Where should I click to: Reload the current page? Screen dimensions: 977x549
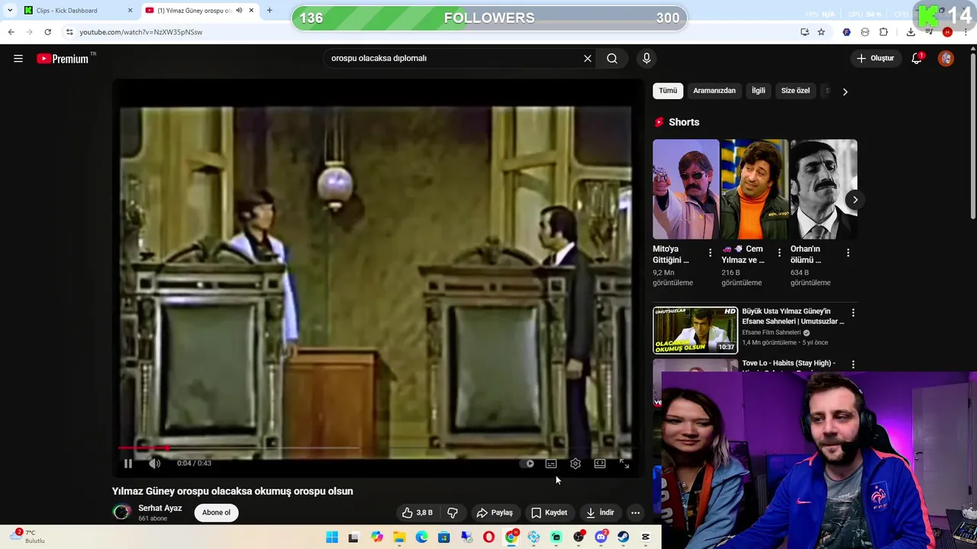(47, 32)
